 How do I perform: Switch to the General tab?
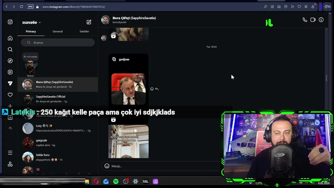pos(57,31)
